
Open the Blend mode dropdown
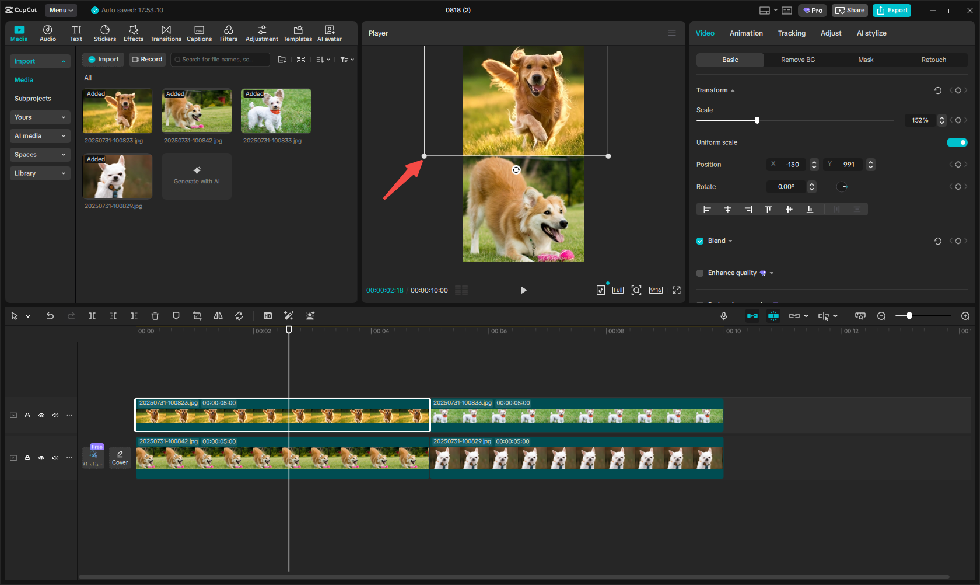(x=729, y=241)
